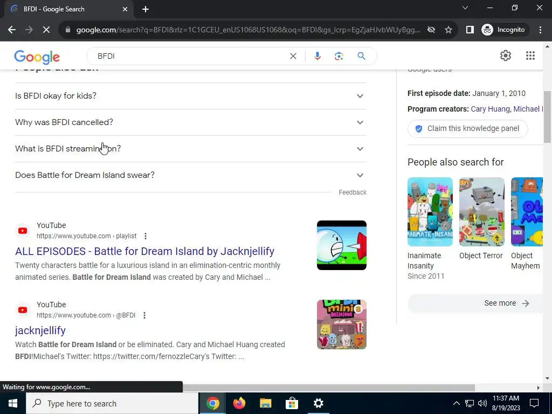Open Object Terror related card
552x414 pixels.
pos(481,219)
